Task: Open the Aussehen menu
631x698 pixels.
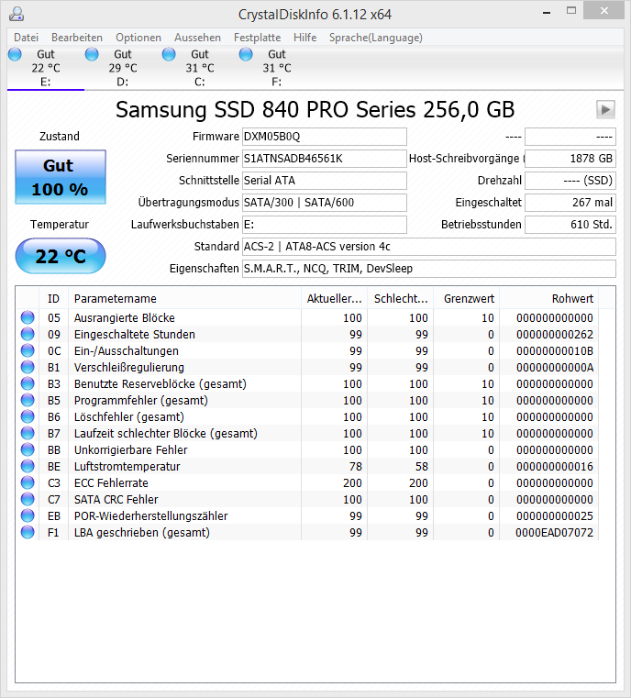Action: click(x=197, y=38)
